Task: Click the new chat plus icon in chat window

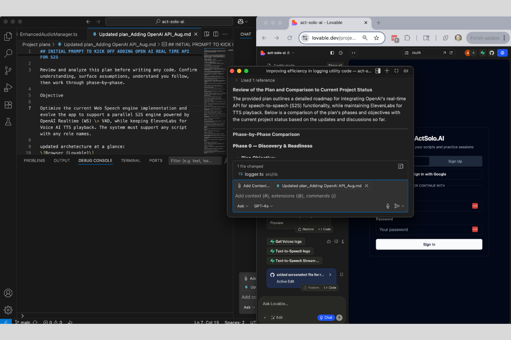Action: pyautogui.click(x=387, y=71)
